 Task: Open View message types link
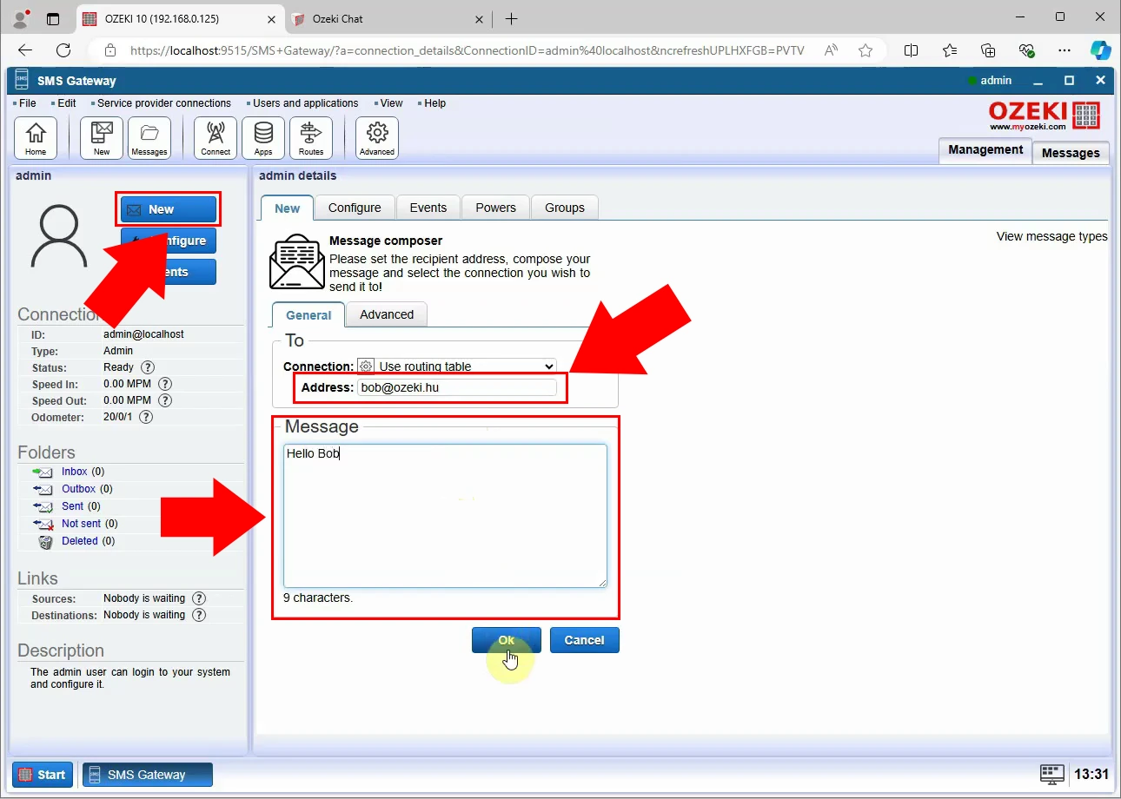(1051, 236)
